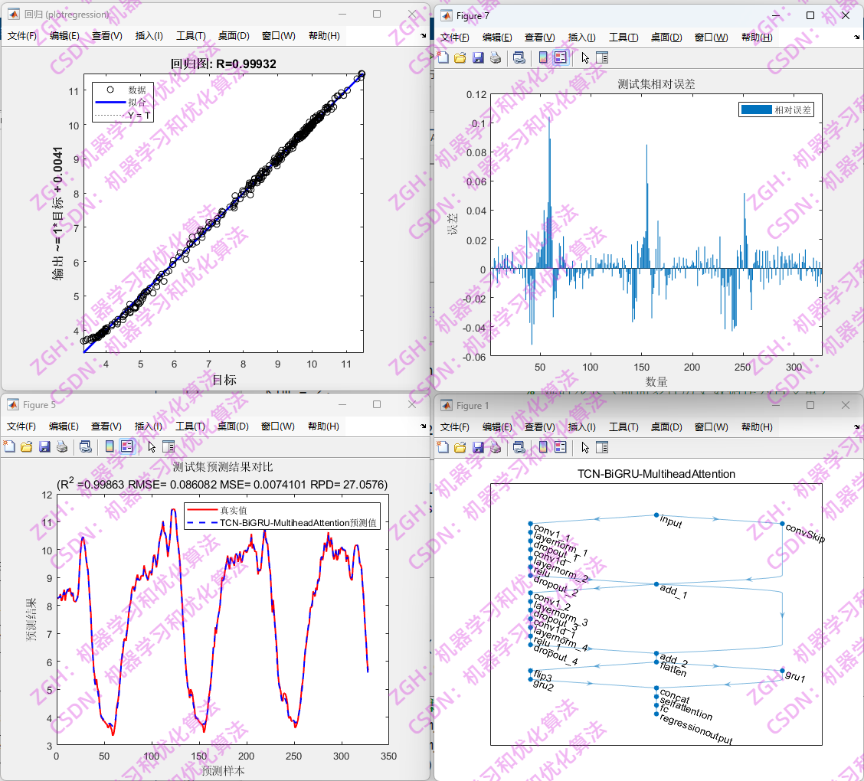Toggle Edit Plot arrow in Figure 1 toolbar
The image size is (864, 781).
[585, 447]
